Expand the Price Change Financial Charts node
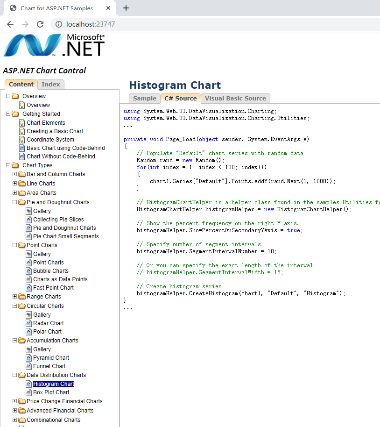Image resolution: width=380 pixels, height=427 pixels. (x=14, y=401)
